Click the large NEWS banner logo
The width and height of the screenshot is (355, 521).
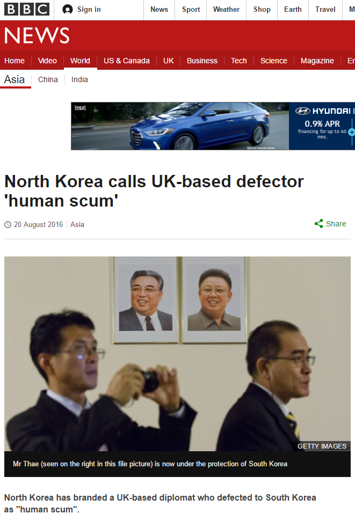click(37, 35)
